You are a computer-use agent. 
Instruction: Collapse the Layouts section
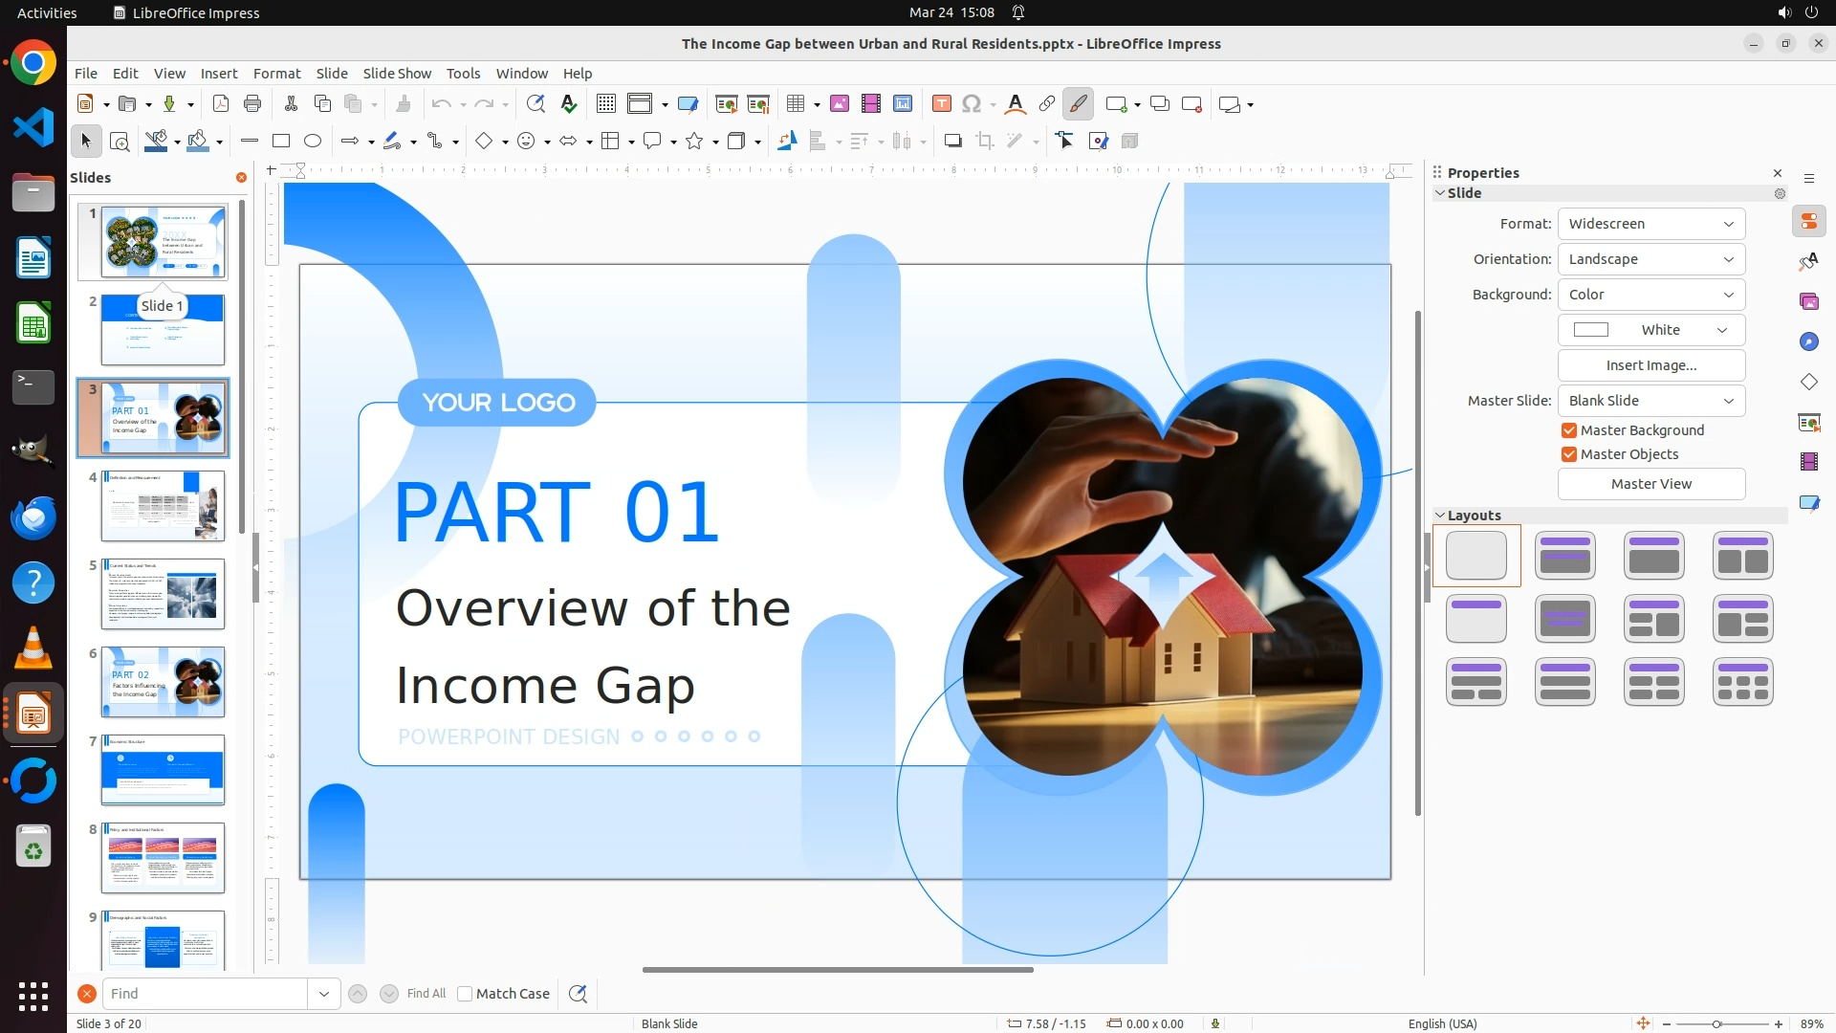pyautogui.click(x=1440, y=516)
